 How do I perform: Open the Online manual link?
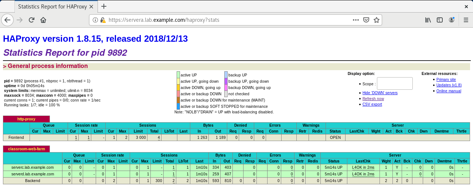pyautogui.click(x=449, y=91)
